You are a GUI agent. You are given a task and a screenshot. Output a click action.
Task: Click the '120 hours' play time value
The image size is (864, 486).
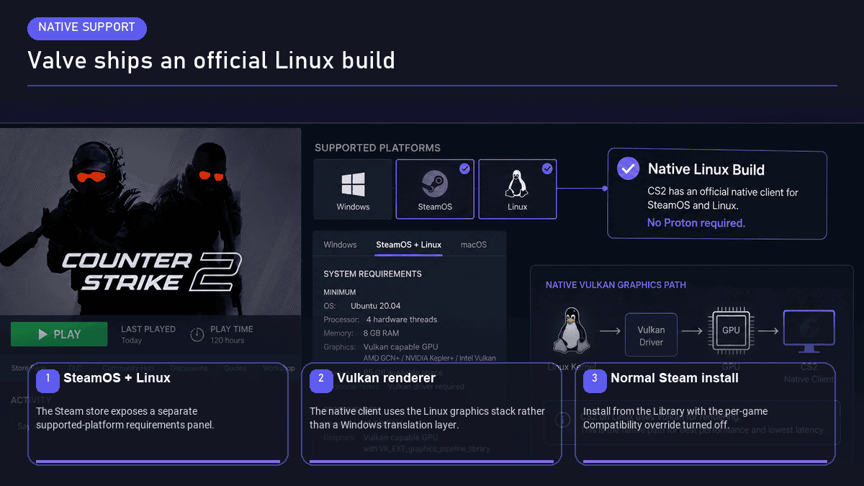228,341
